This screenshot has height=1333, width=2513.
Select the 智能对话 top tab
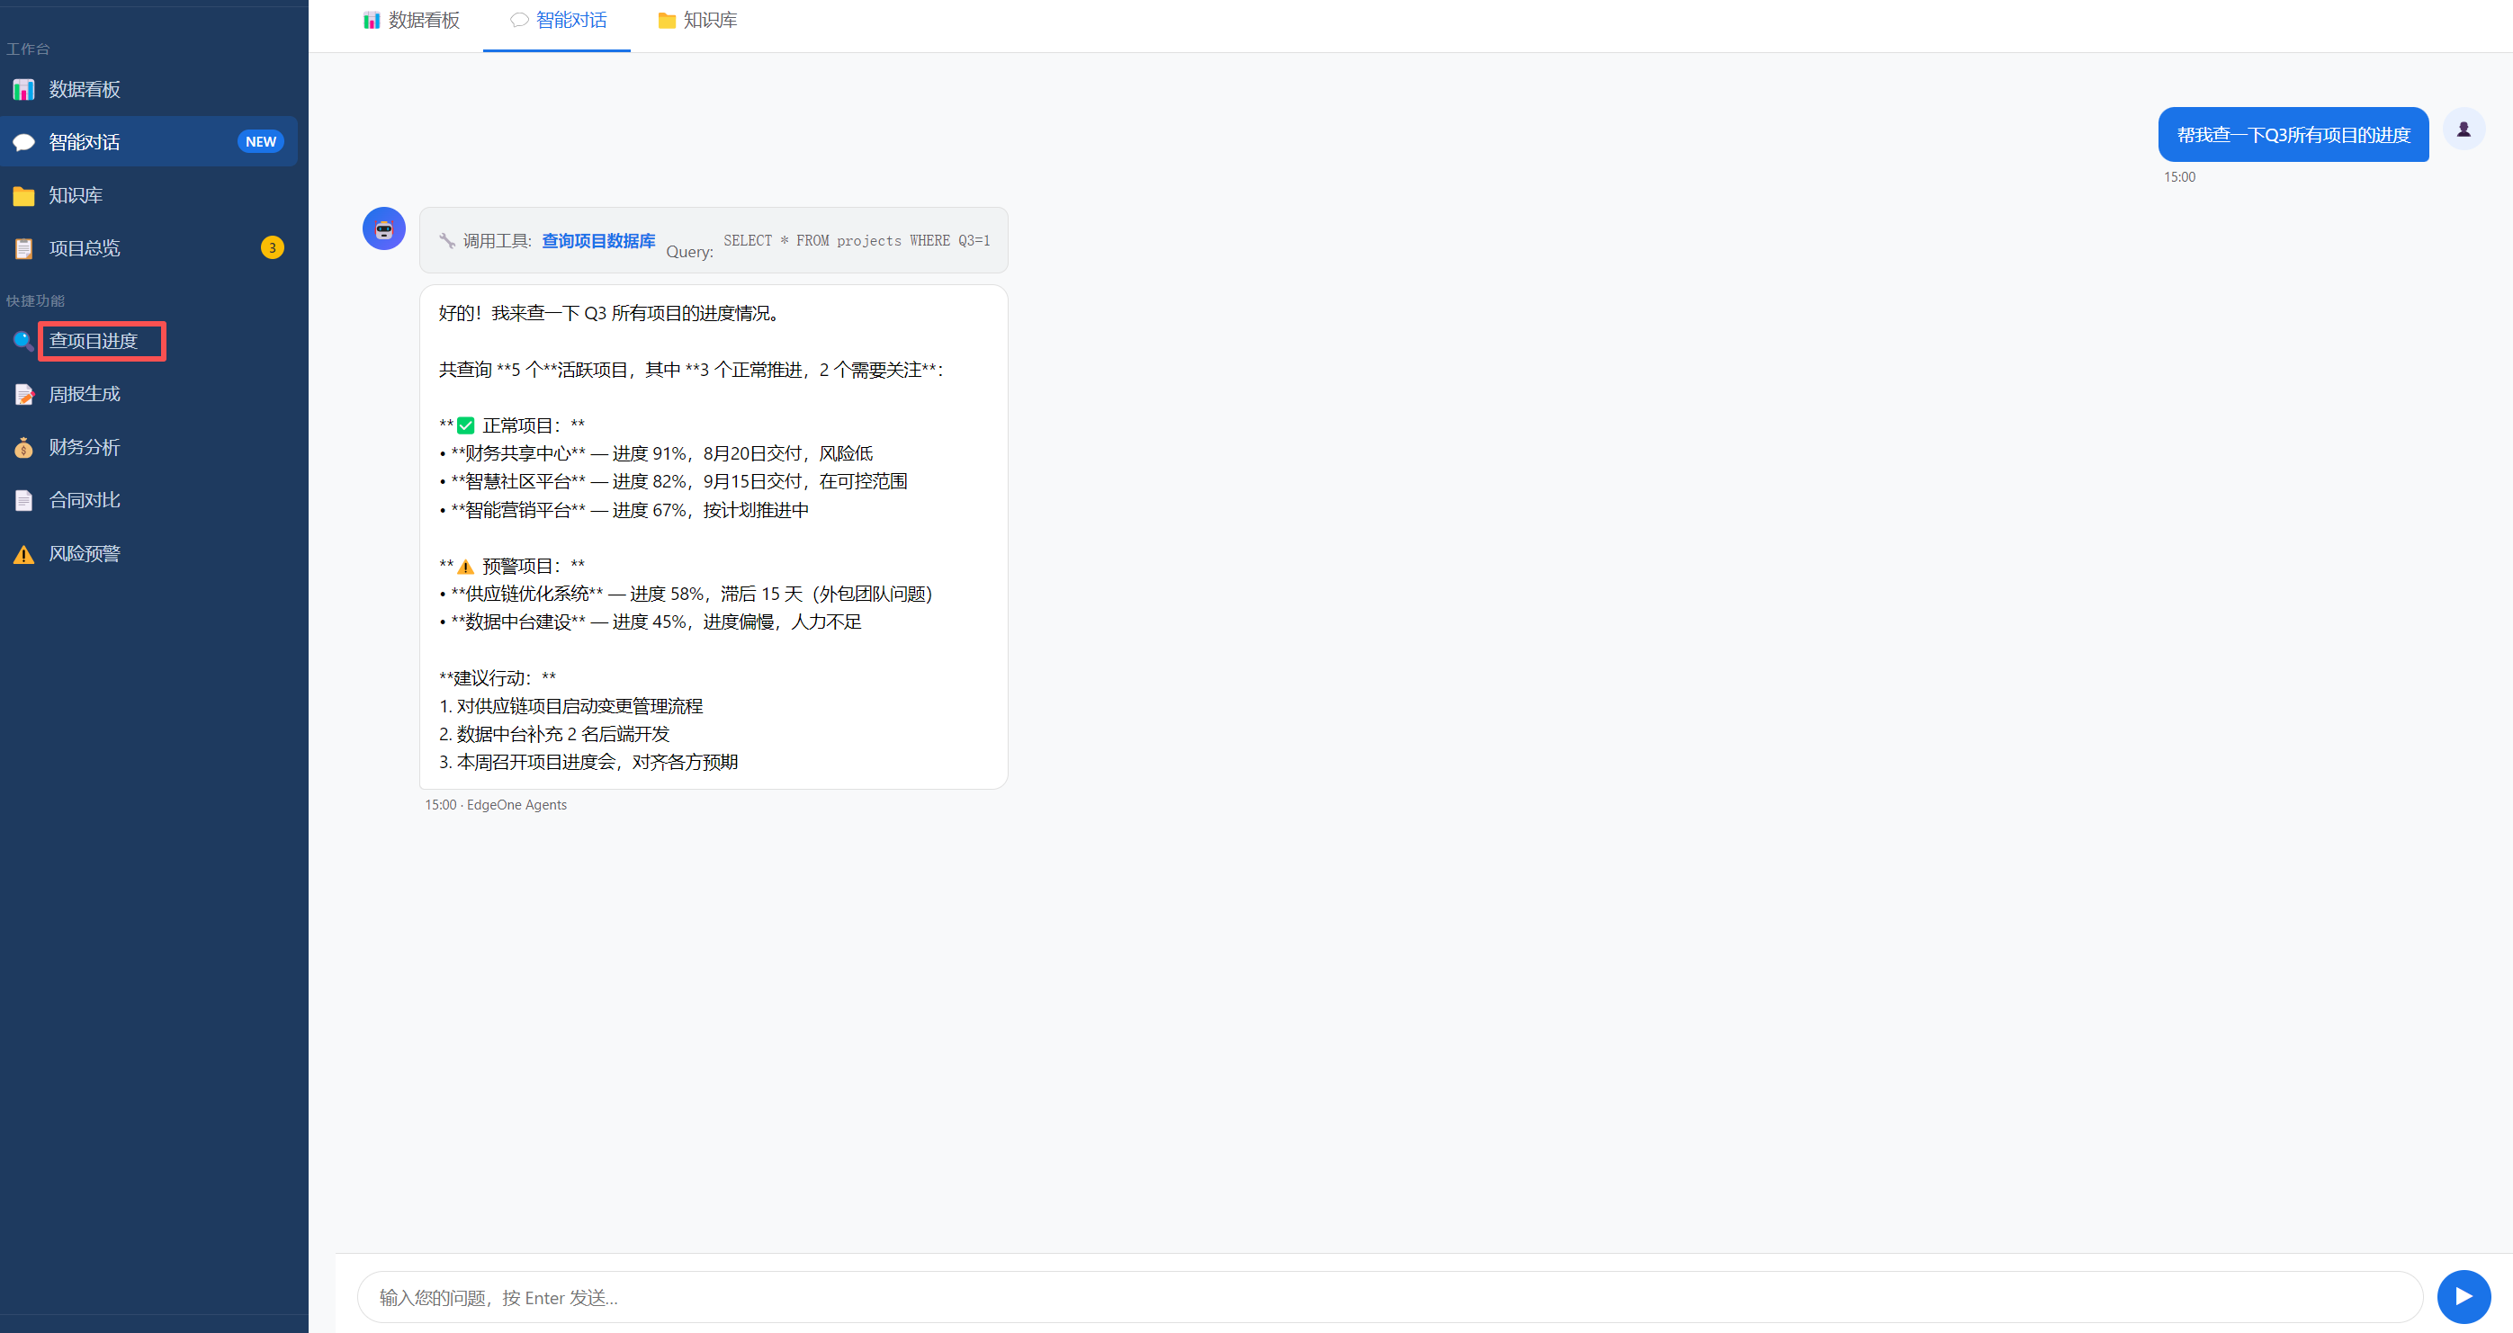pos(557,21)
